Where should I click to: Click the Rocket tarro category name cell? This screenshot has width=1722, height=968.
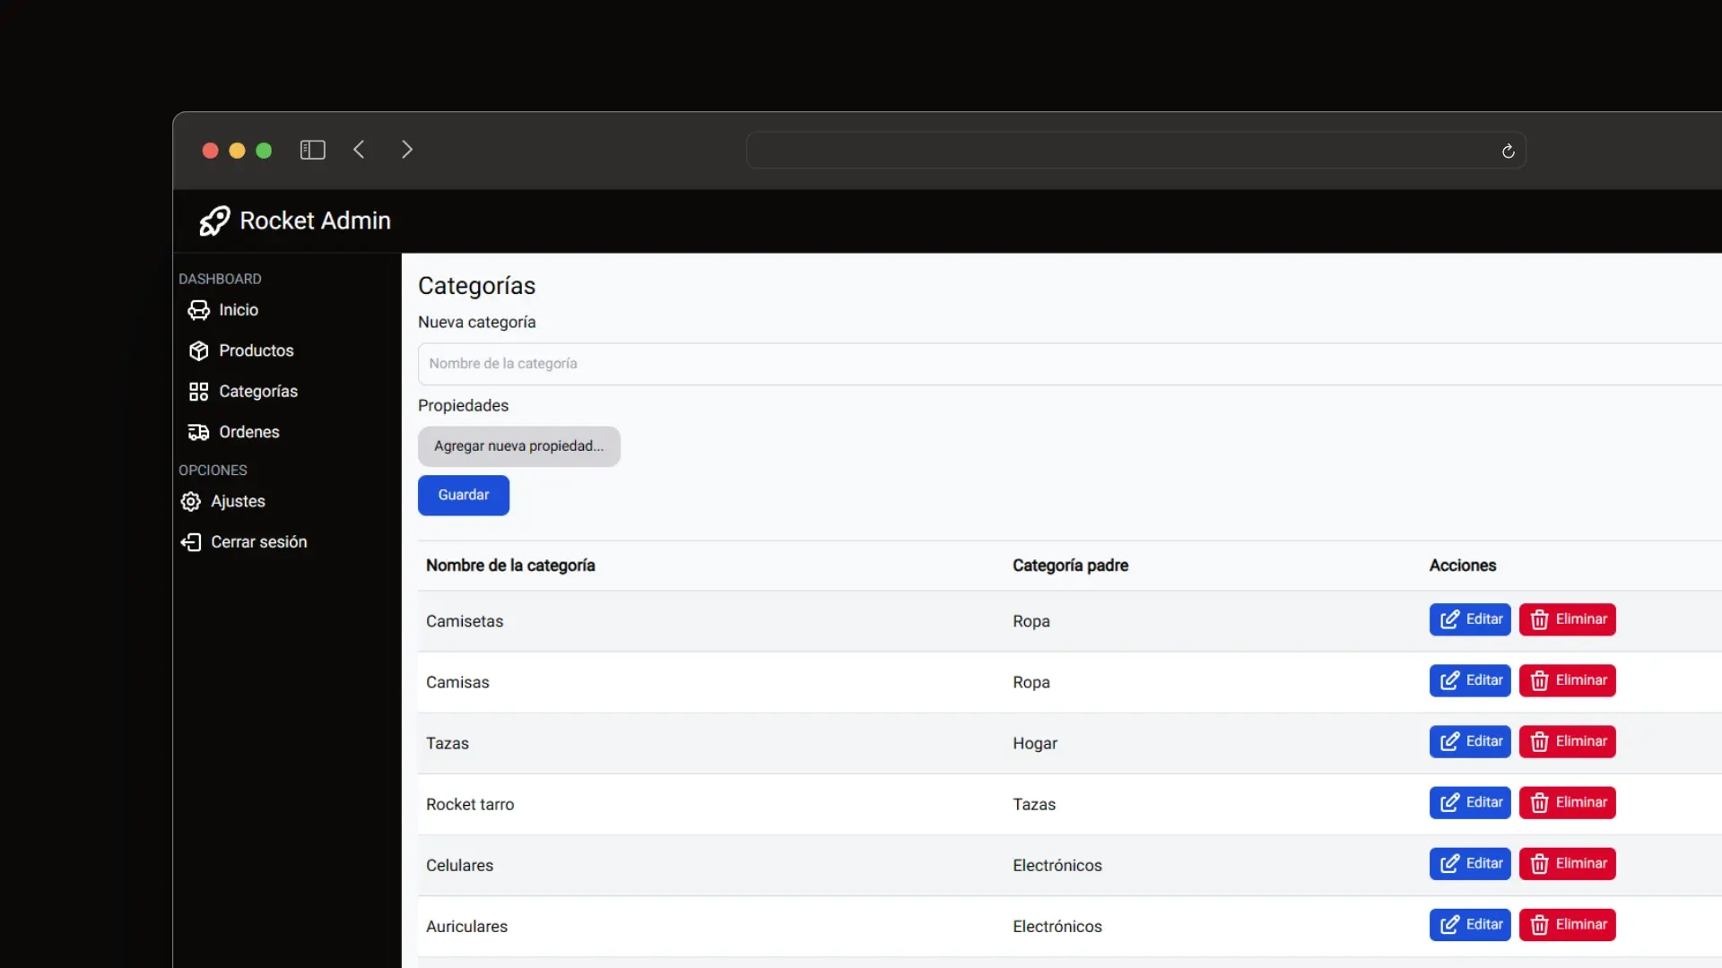[x=470, y=804]
